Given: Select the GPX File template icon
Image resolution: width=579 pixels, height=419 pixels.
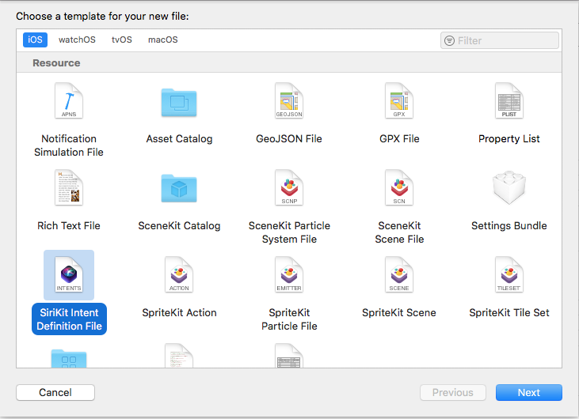Looking at the screenshot, I should [399, 102].
